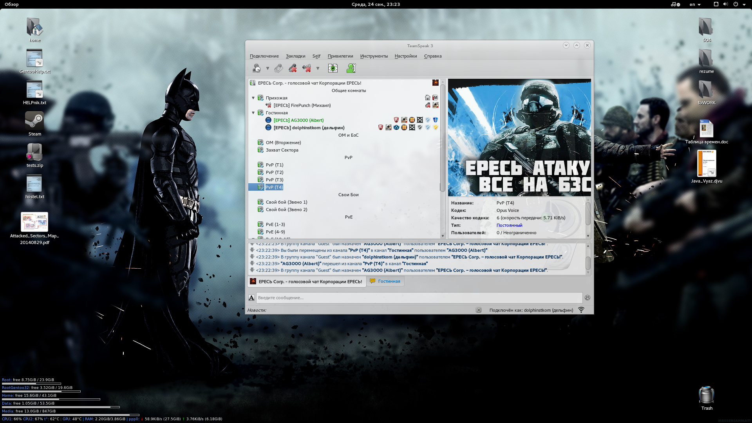Click the default channel house icon on Прихожая
The height and width of the screenshot is (423, 752).
coord(428,98)
